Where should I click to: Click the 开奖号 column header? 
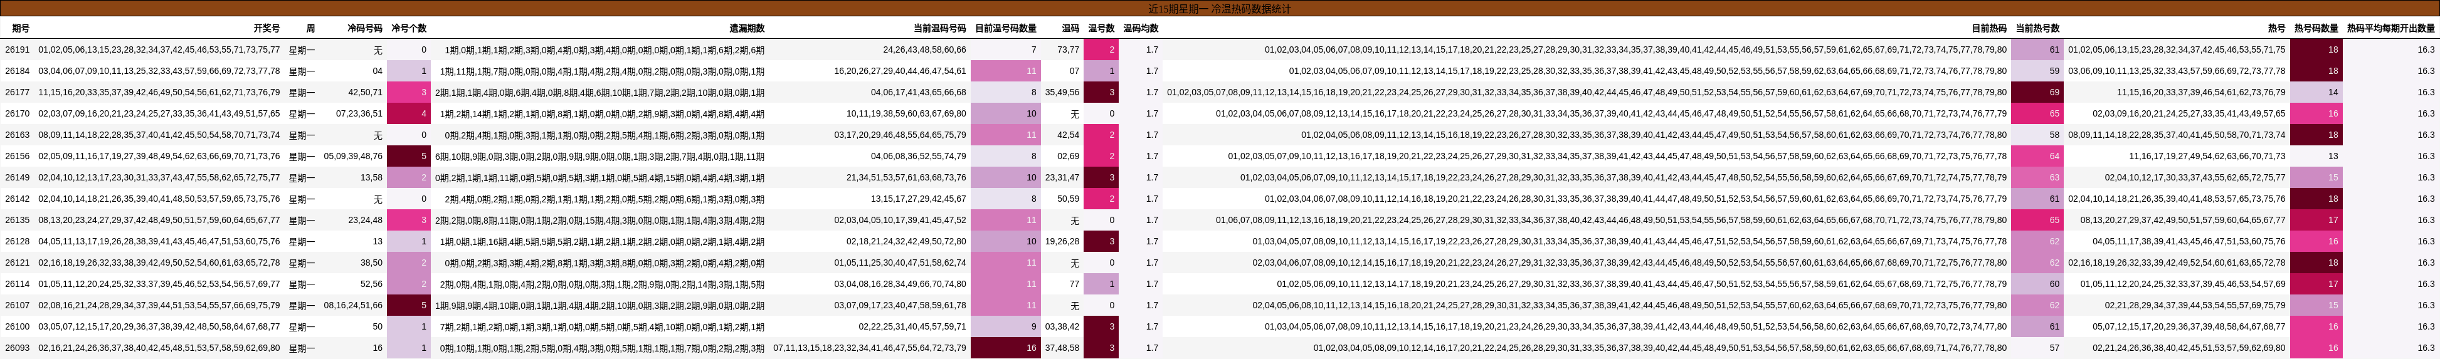pos(266,28)
